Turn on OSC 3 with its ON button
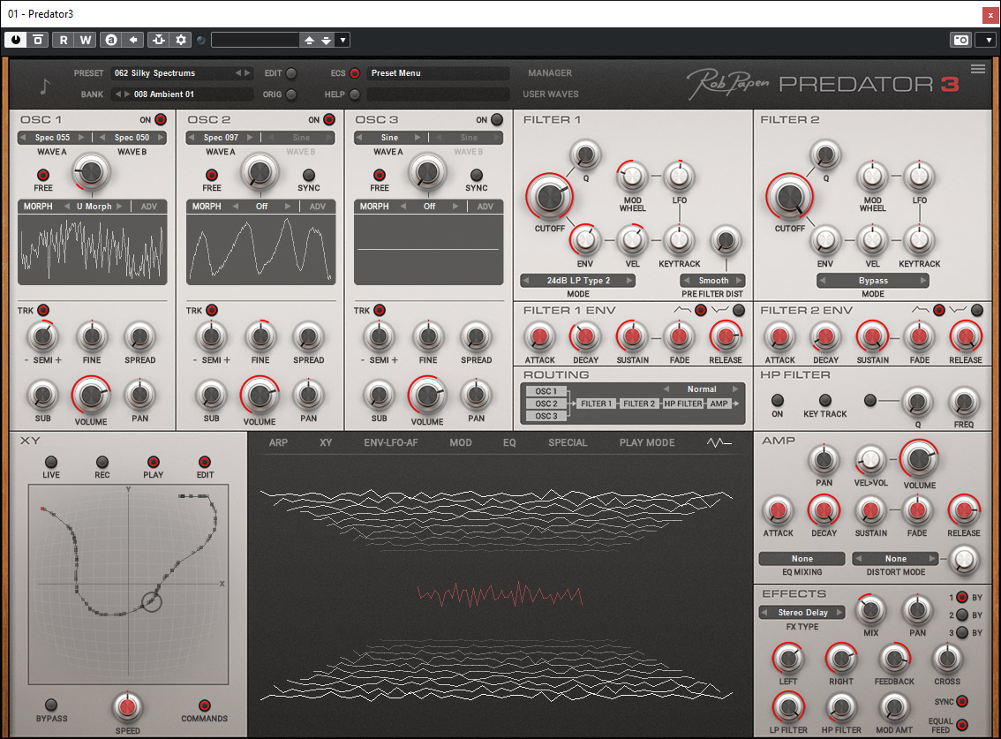This screenshot has width=1001, height=739. click(x=497, y=120)
